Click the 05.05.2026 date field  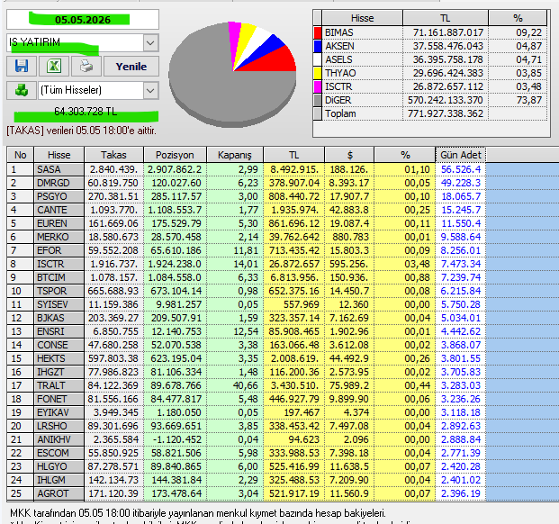pyautogui.click(x=83, y=20)
